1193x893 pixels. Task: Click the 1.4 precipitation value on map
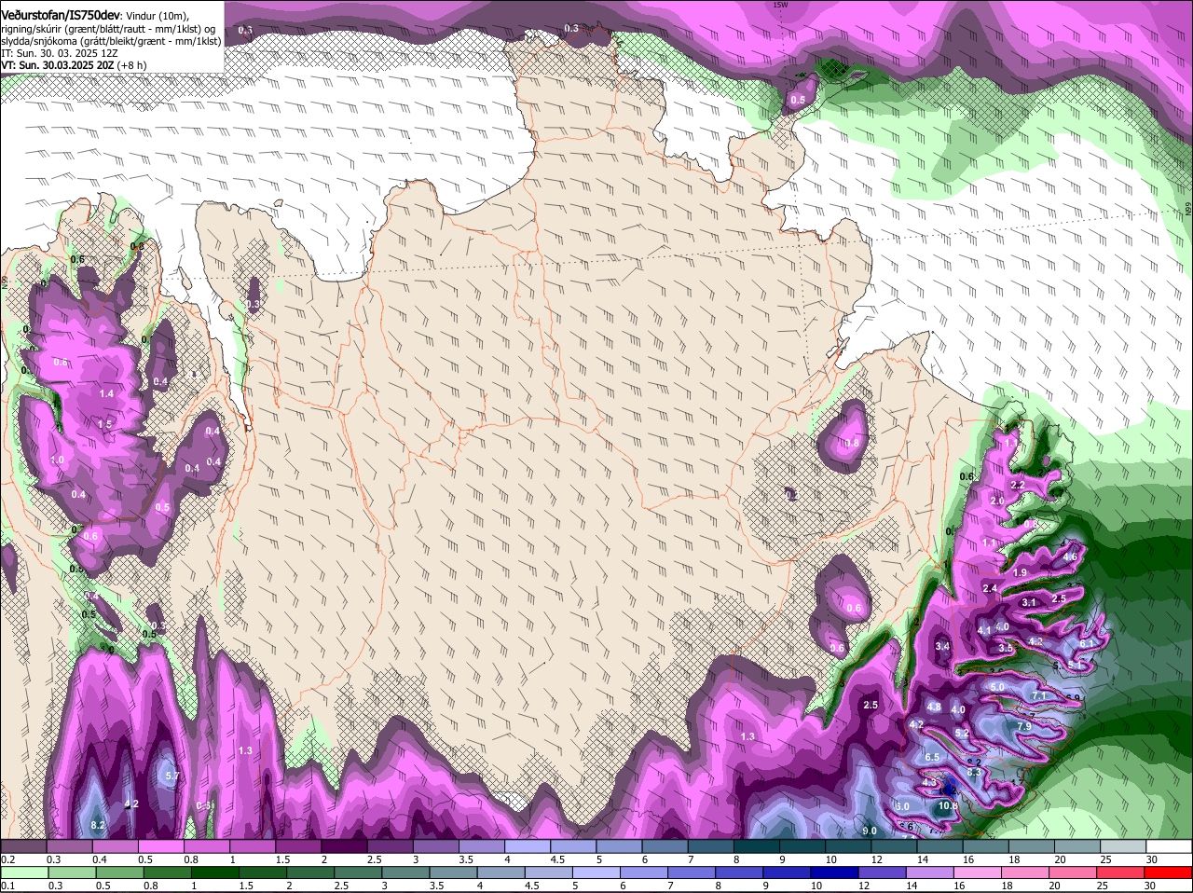pos(106,394)
